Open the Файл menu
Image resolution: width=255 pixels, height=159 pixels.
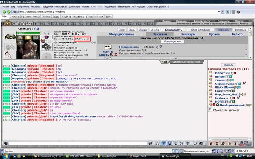[6, 7]
